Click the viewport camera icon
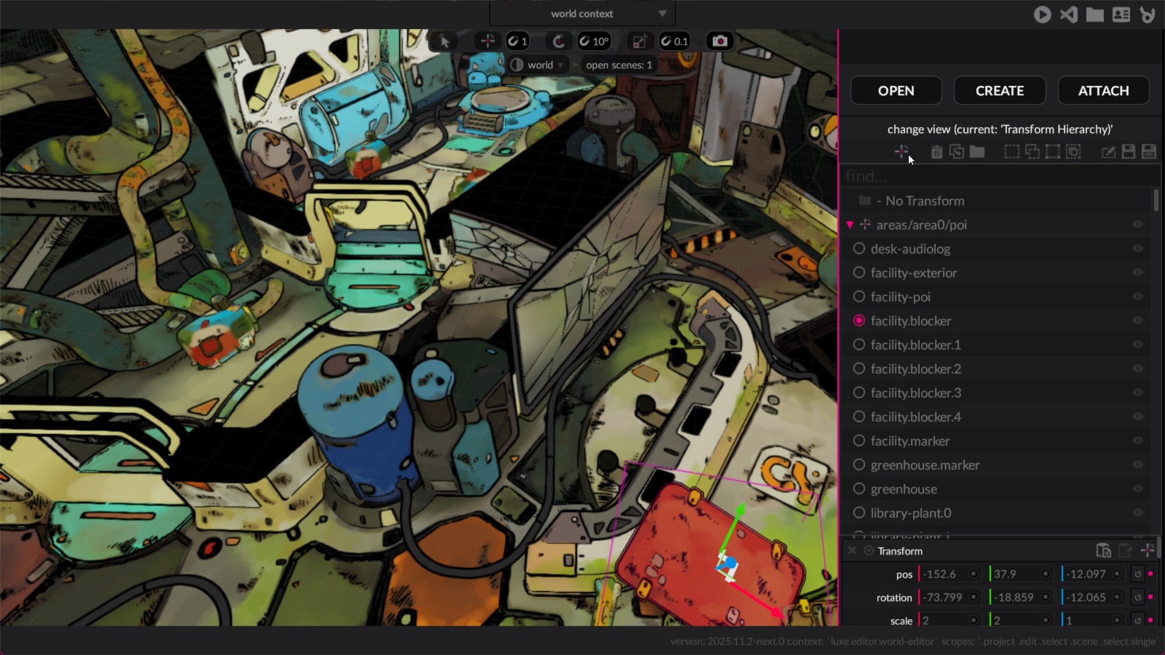 (x=719, y=41)
